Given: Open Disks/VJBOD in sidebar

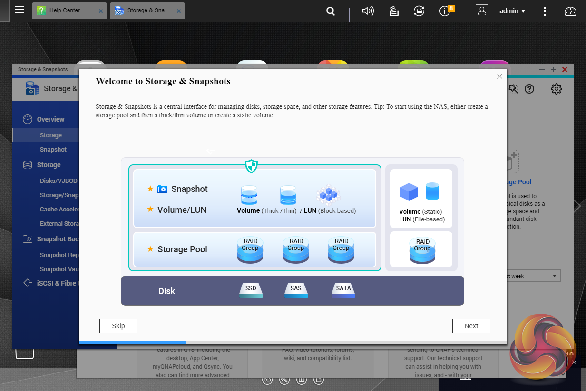Looking at the screenshot, I should coord(58,181).
